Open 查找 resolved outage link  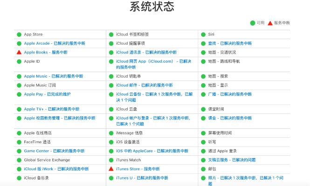coord(230,43)
